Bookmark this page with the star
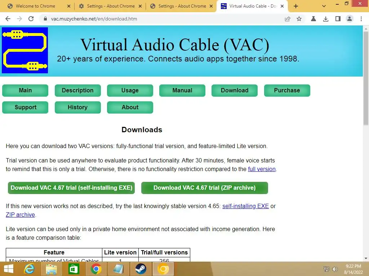This screenshot has height=276, width=369. point(299,19)
